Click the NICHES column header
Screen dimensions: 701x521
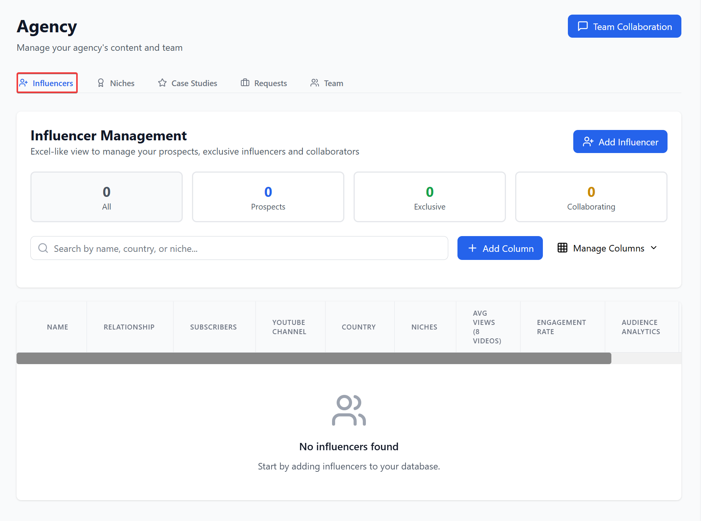tap(424, 327)
